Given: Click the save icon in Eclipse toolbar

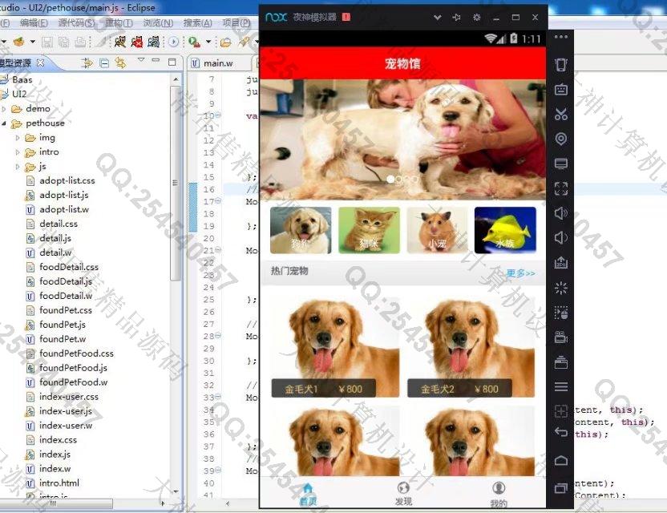Looking at the screenshot, I should click(x=47, y=42).
